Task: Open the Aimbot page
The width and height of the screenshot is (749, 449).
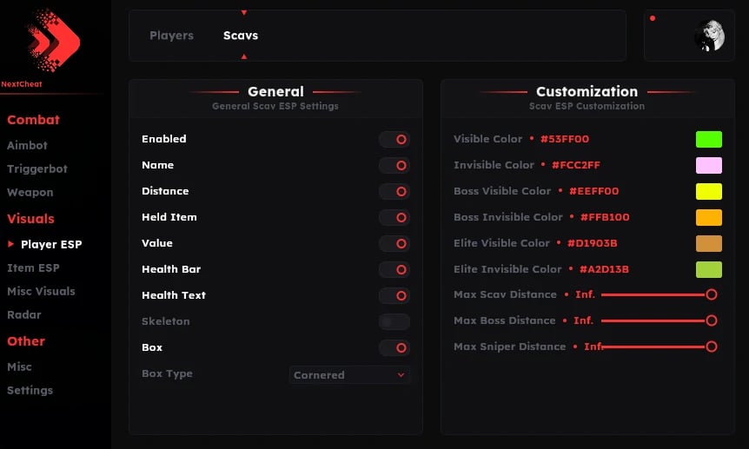Action: coord(27,146)
